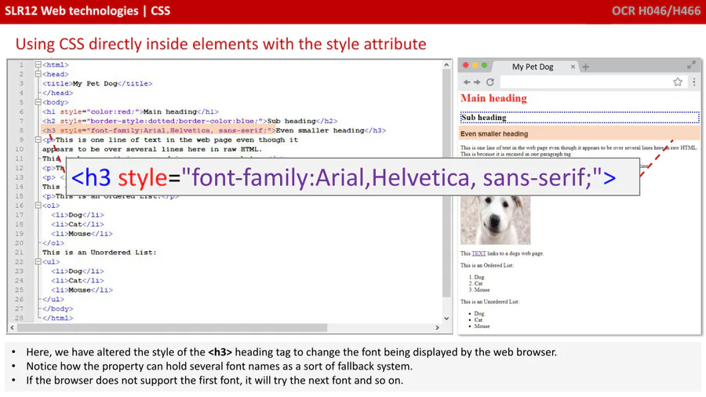Bookmark page with the star icon
706x397 pixels.
pos(678,82)
